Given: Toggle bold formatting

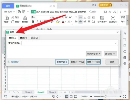Looking at the screenshot, I should point(33,22).
